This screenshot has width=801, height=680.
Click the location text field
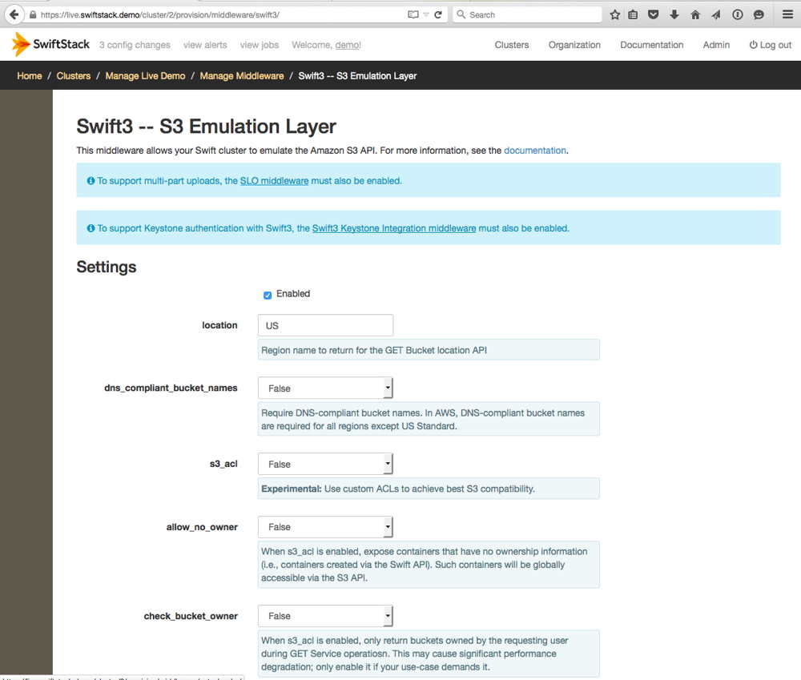coord(325,325)
